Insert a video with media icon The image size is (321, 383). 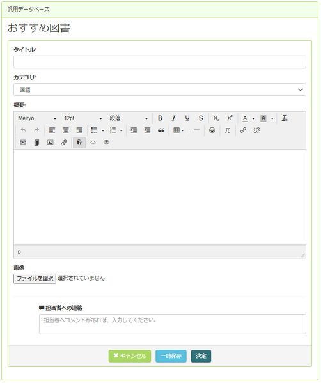pos(23,142)
